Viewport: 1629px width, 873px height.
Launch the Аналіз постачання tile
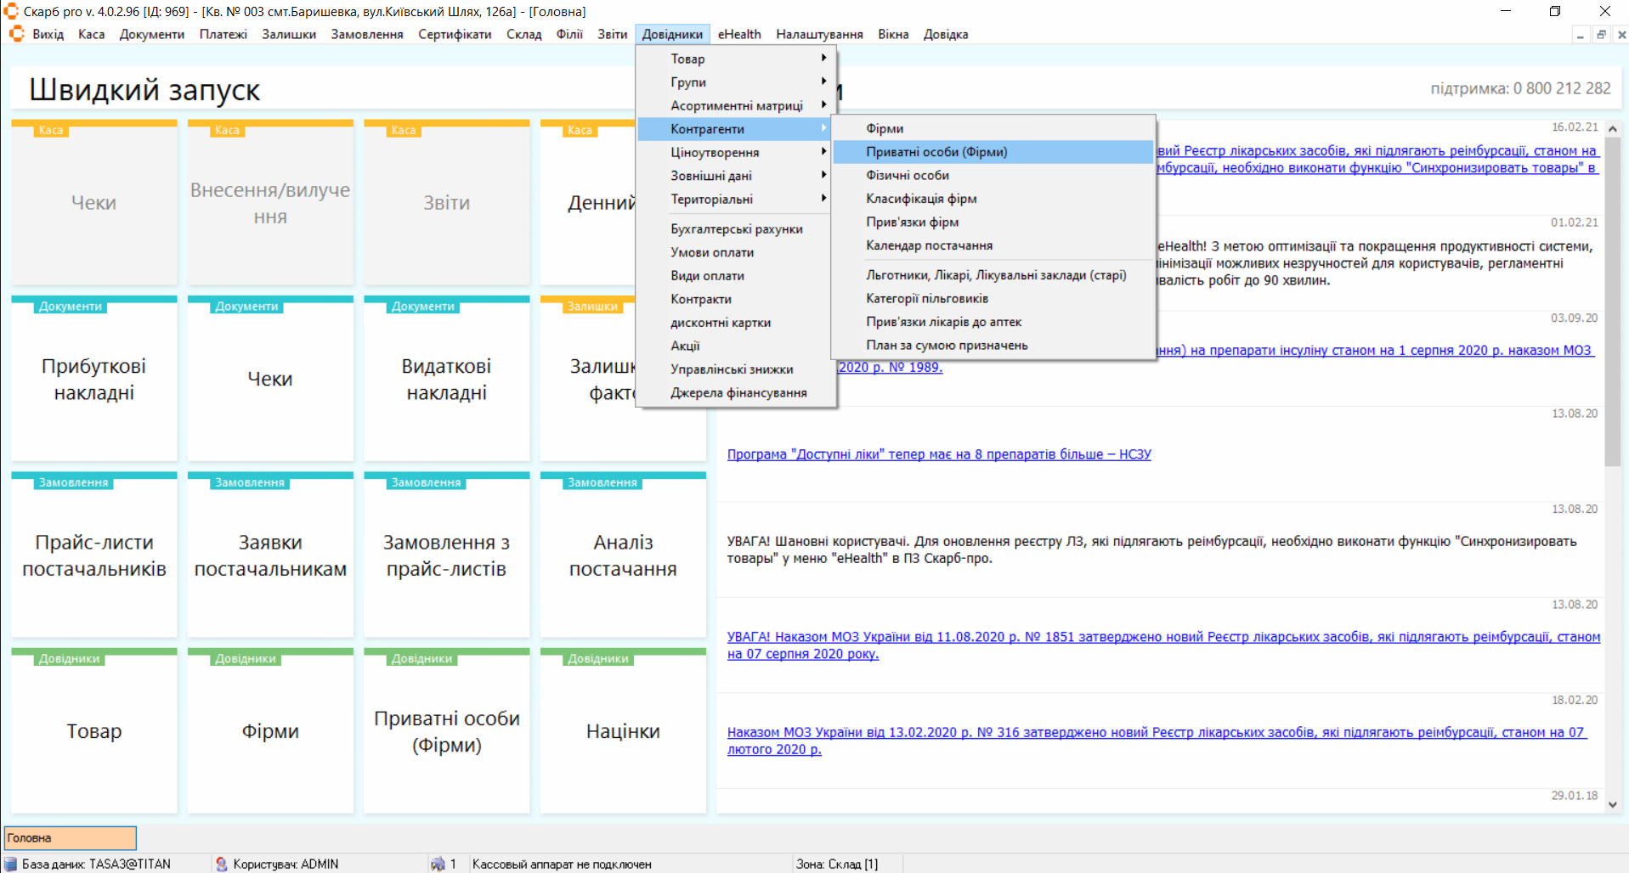click(623, 555)
